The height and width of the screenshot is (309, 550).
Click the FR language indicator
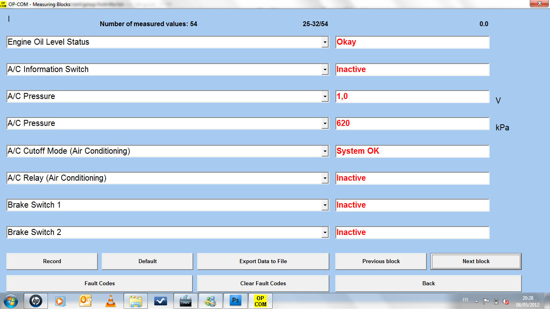pos(465,300)
